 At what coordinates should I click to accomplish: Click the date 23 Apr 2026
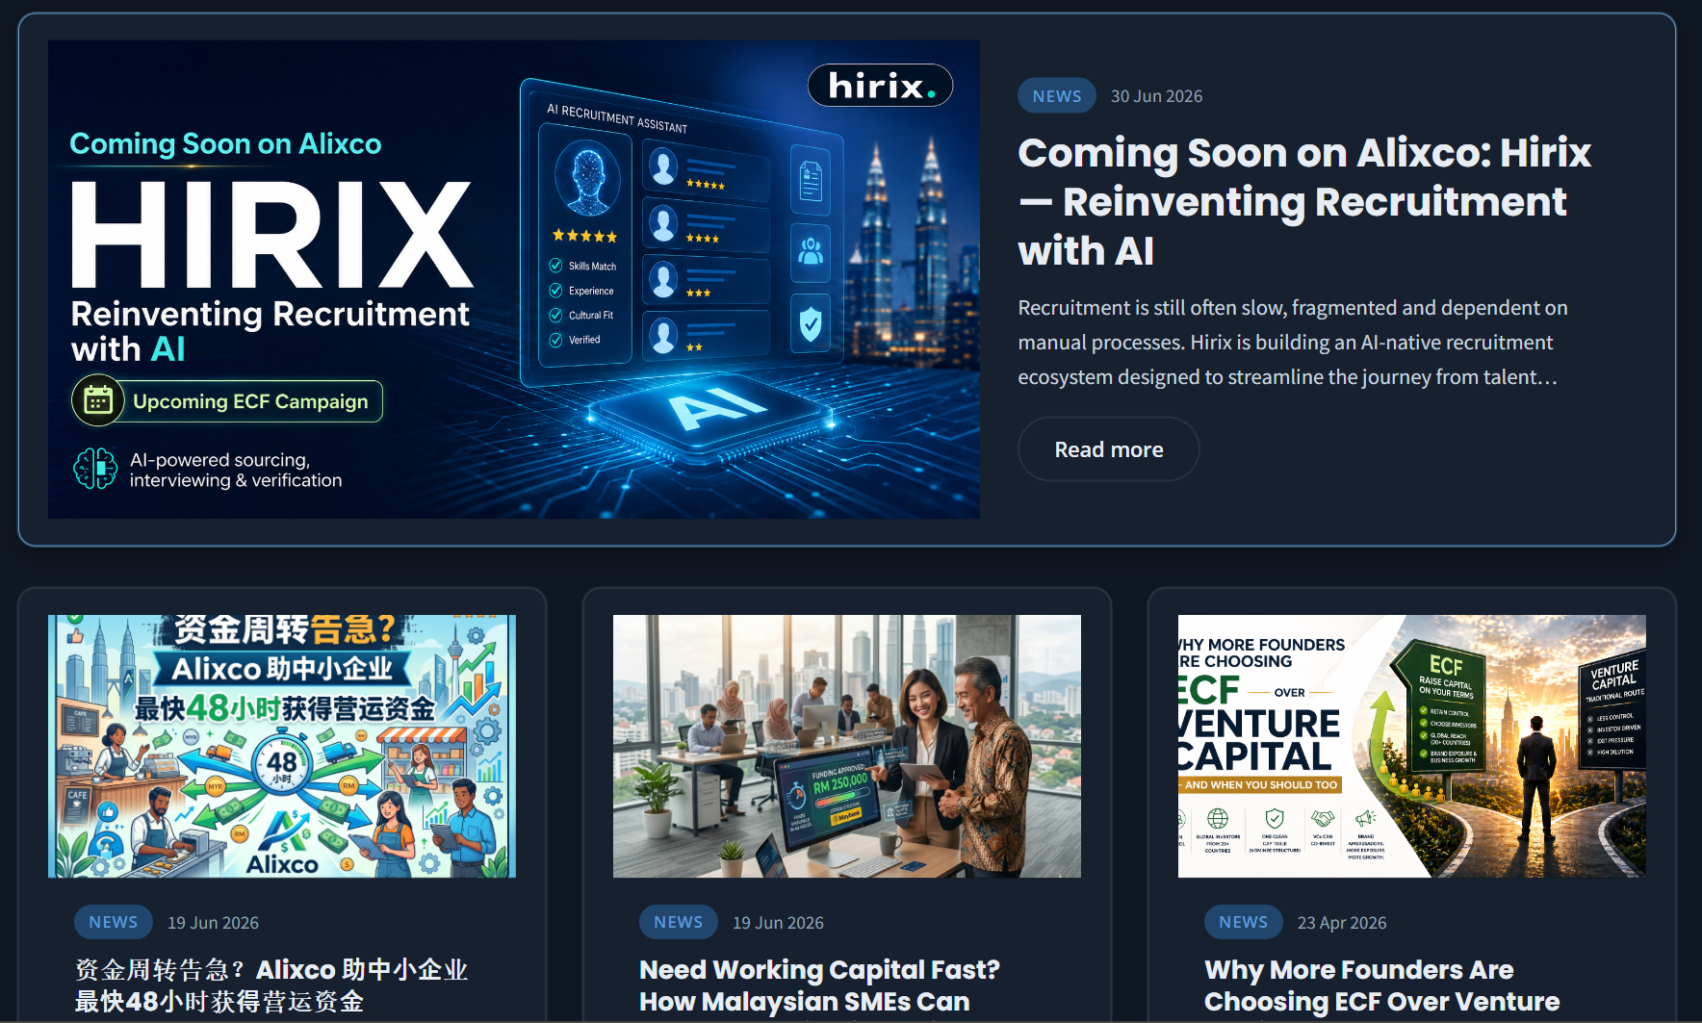coord(1342,923)
